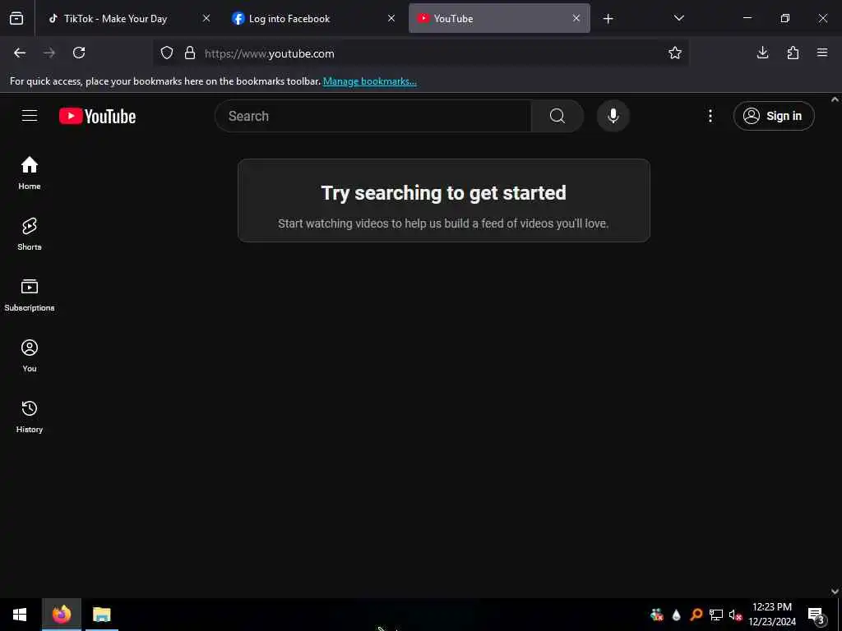Toggle YouTube guide hamburger menu
This screenshot has width=842, height=631.
click(30, 116)
